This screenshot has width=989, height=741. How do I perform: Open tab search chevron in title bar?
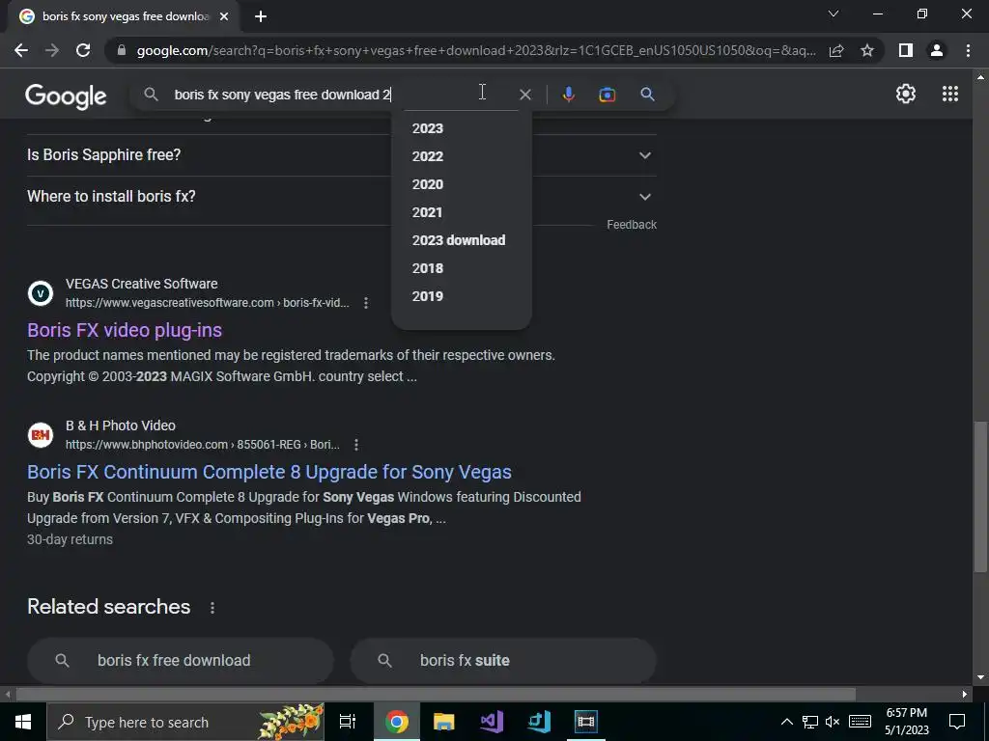pyautogui.click(x=834, y=14)
